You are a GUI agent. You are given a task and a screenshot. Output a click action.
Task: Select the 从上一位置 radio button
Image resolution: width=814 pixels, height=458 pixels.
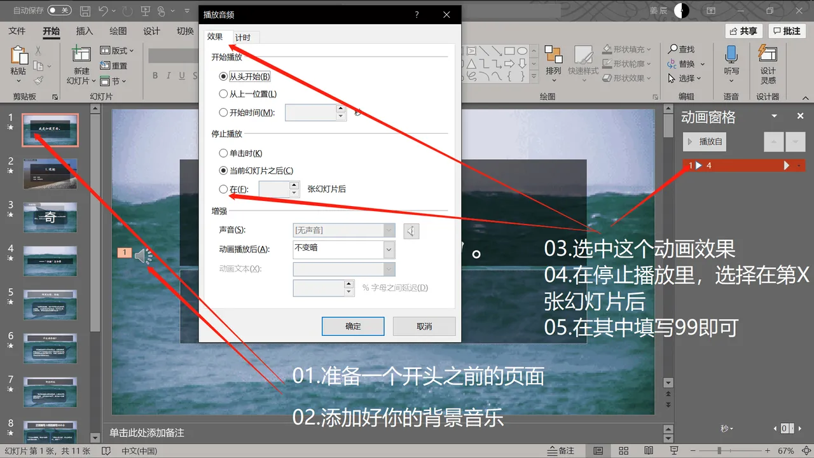[x=223, y=94]
